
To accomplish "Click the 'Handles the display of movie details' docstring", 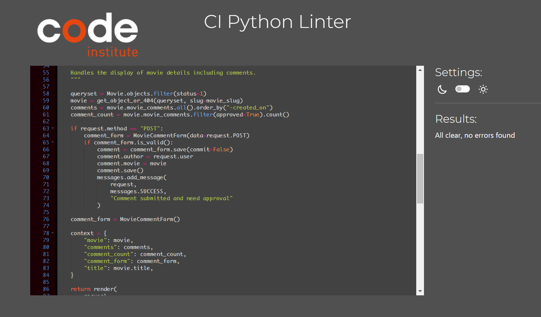I will [163, 73].
